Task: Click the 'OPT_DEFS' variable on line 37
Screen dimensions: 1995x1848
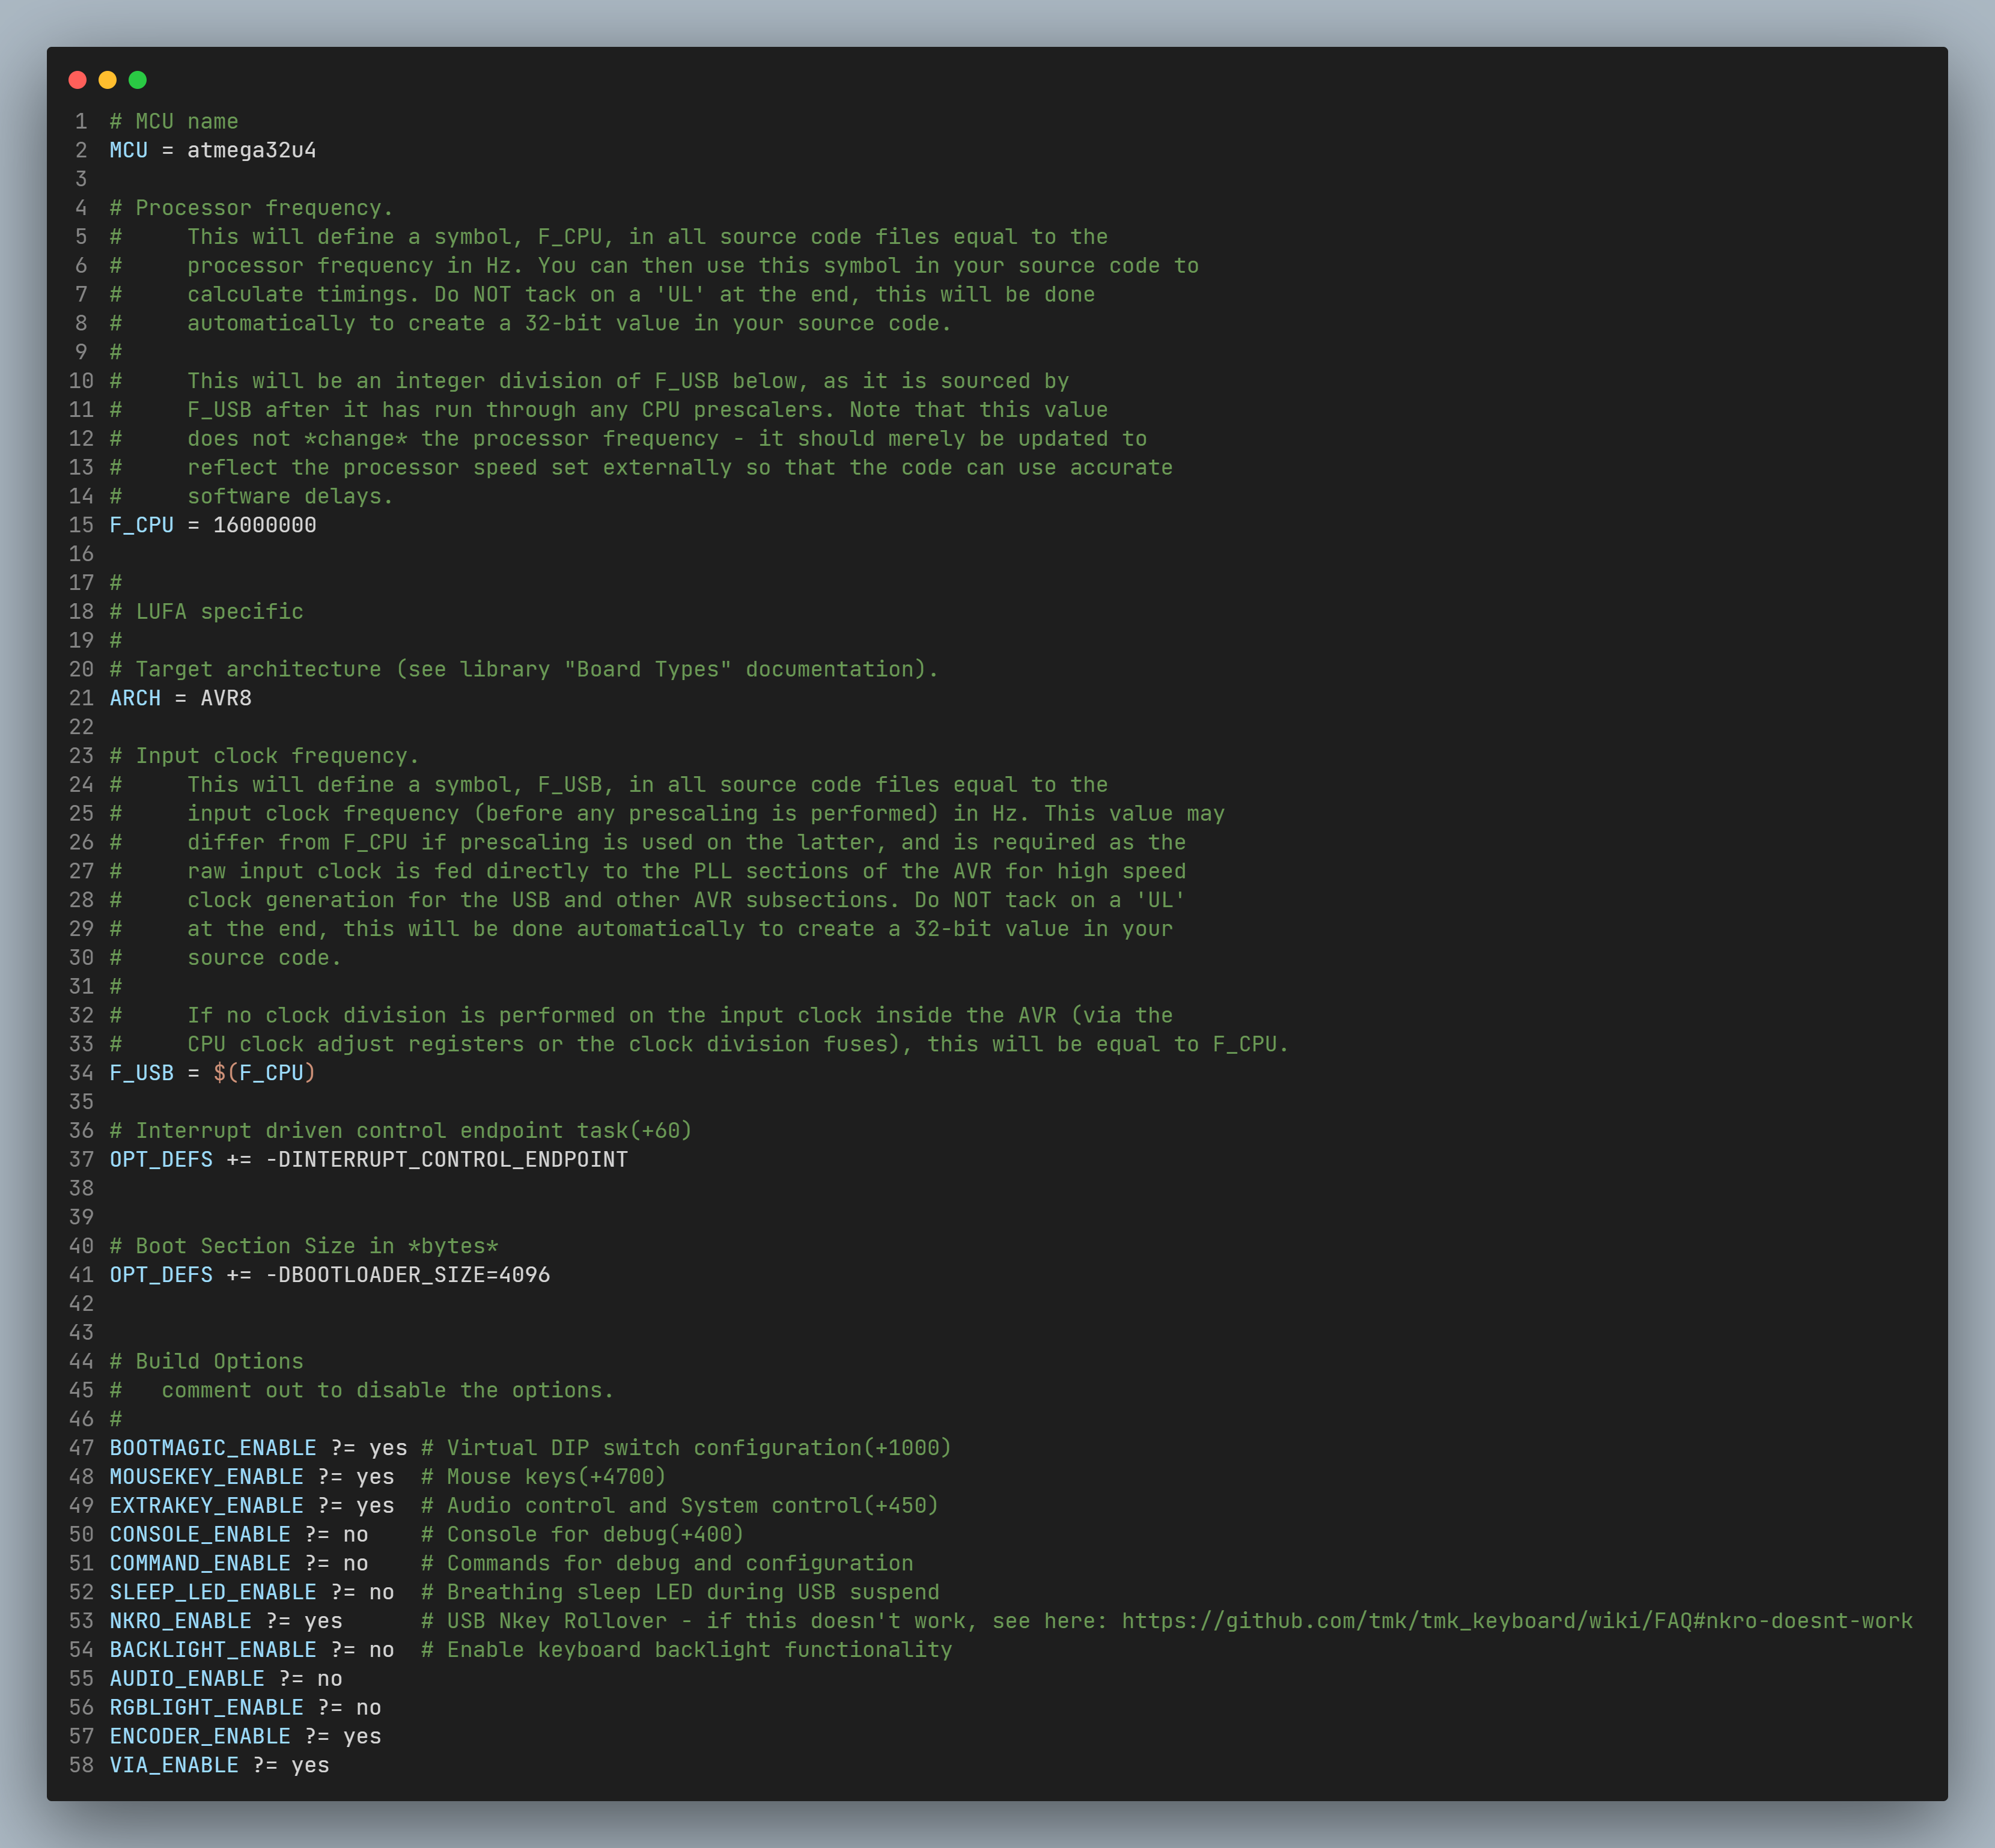Action: (x=161, y=1159)
